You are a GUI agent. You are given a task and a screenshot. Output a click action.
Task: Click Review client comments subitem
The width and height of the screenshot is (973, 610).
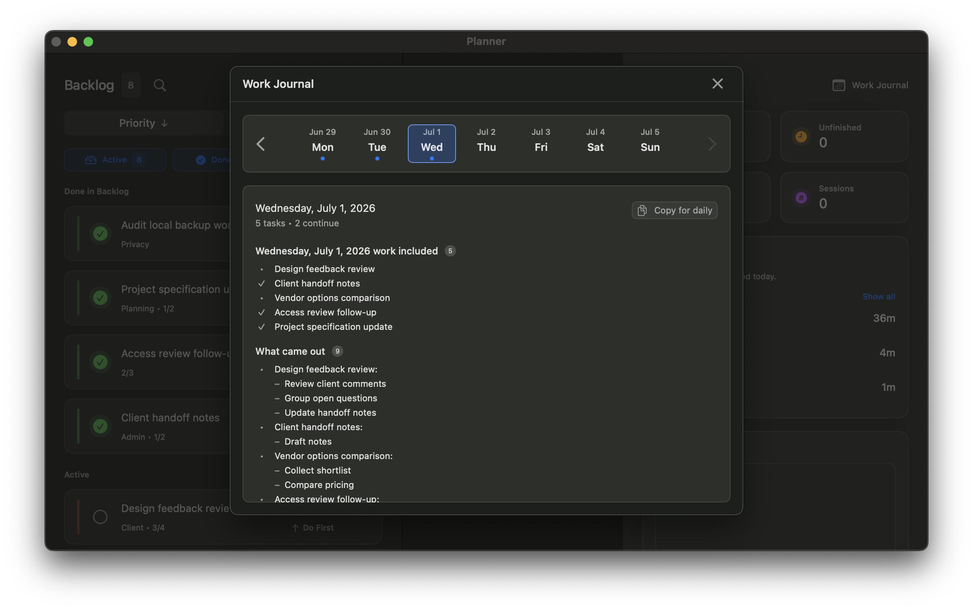pos(335,384)
